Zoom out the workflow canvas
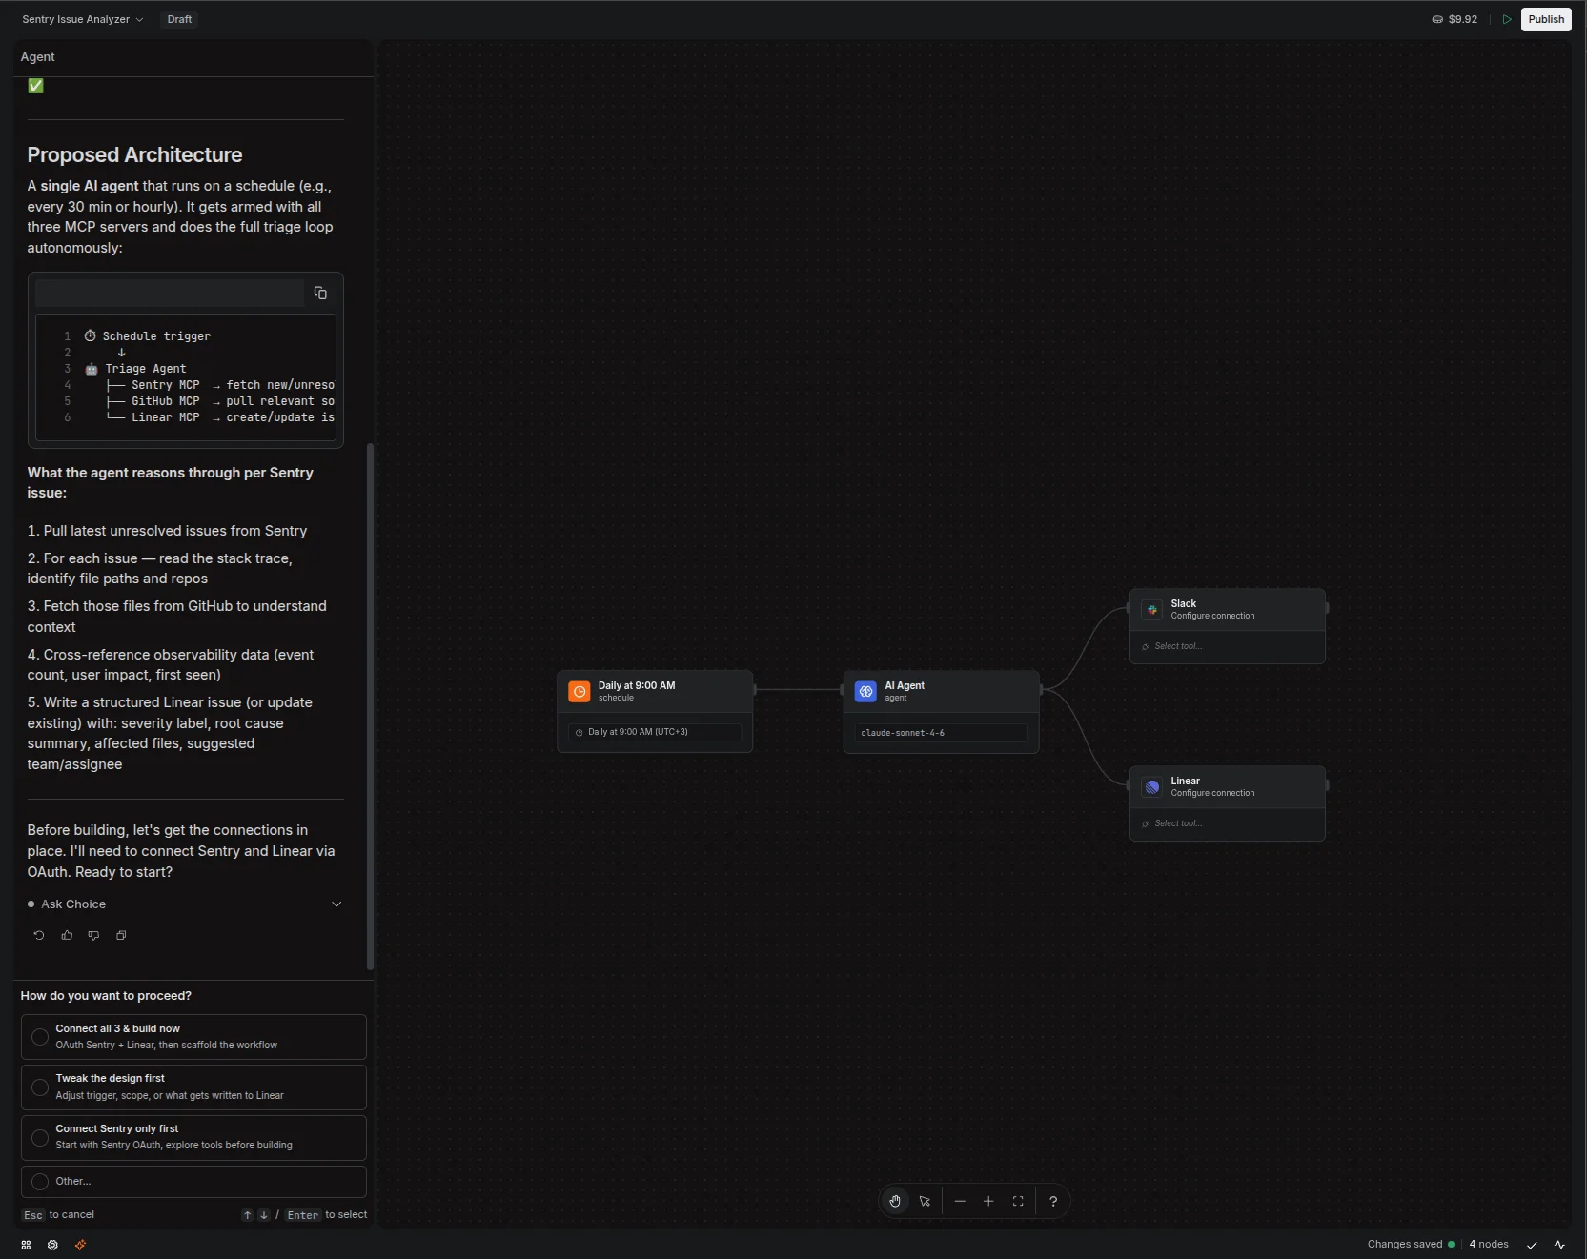 pos(960,1201)
